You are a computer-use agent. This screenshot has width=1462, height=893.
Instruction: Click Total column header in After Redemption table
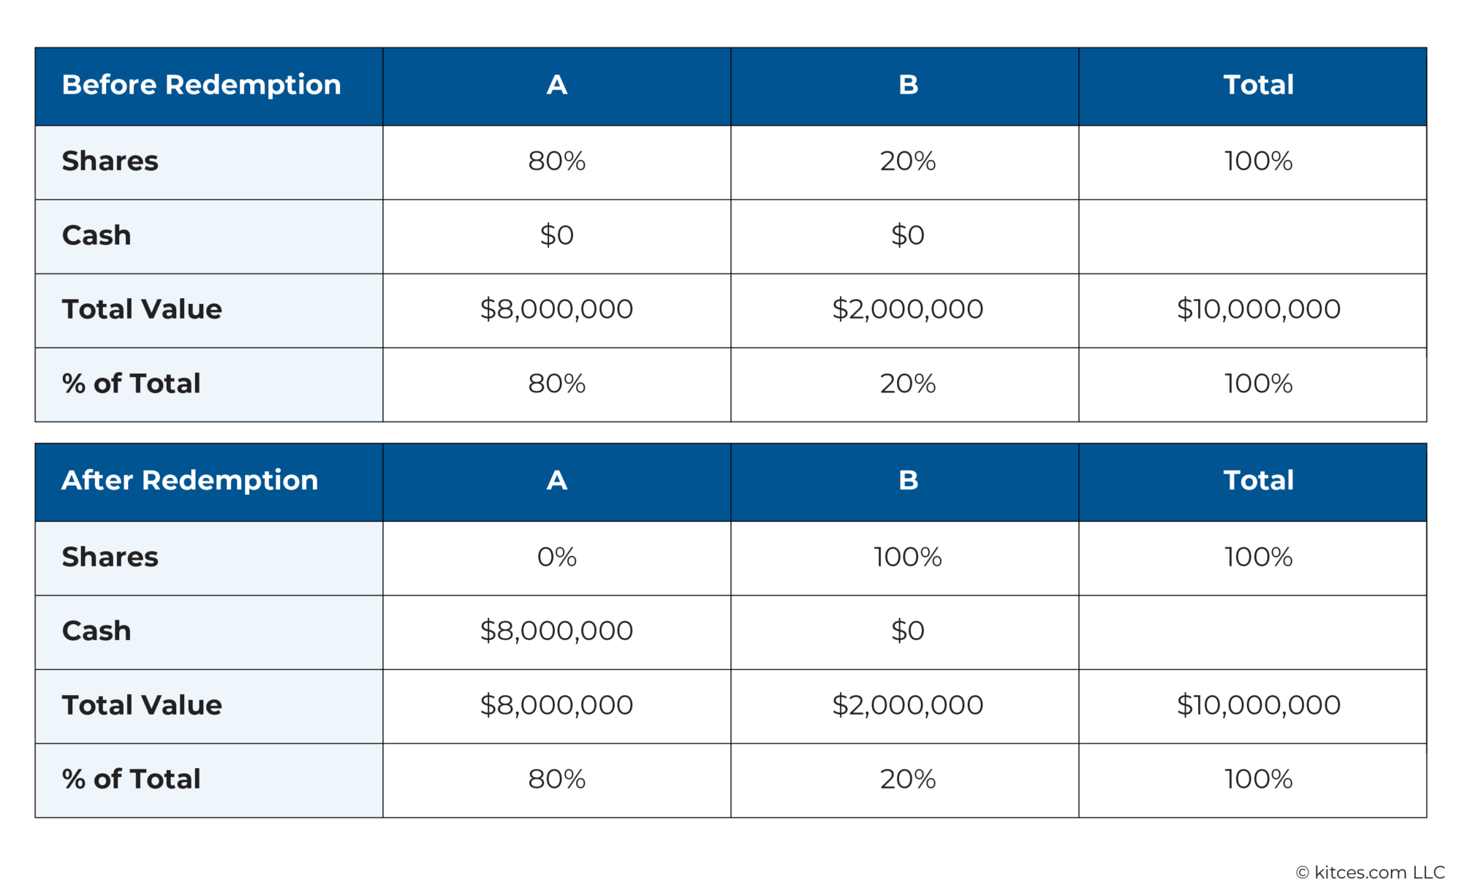point(1258,481)
